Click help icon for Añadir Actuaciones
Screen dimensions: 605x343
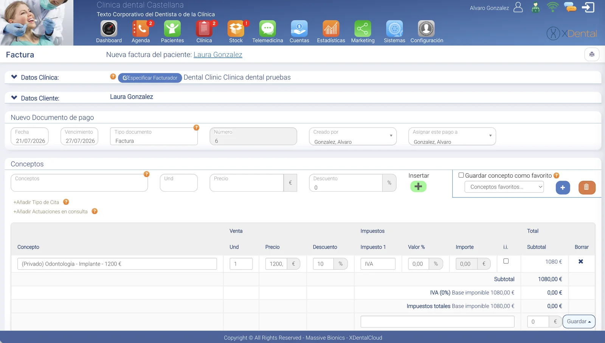(95, 211)
